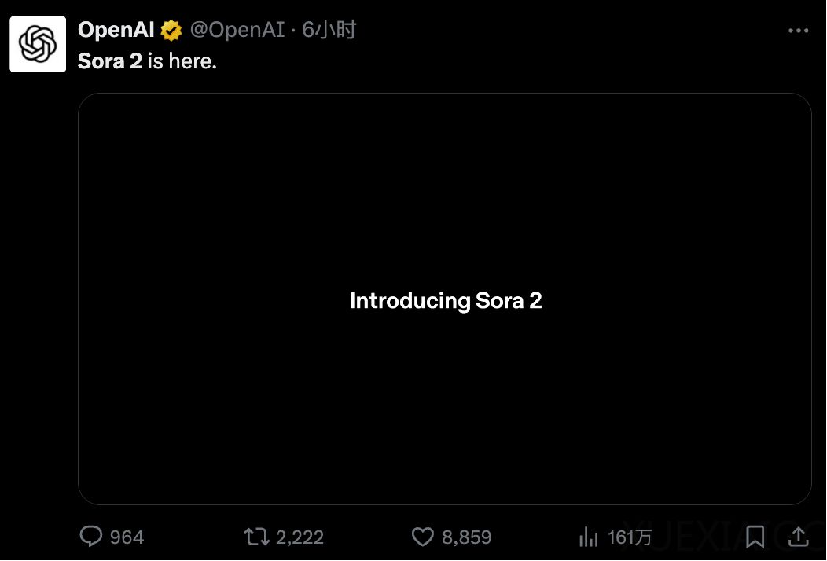The image size is (827, 561).
Task: Open the @OpenAI handle link
Action: [237, 31]
